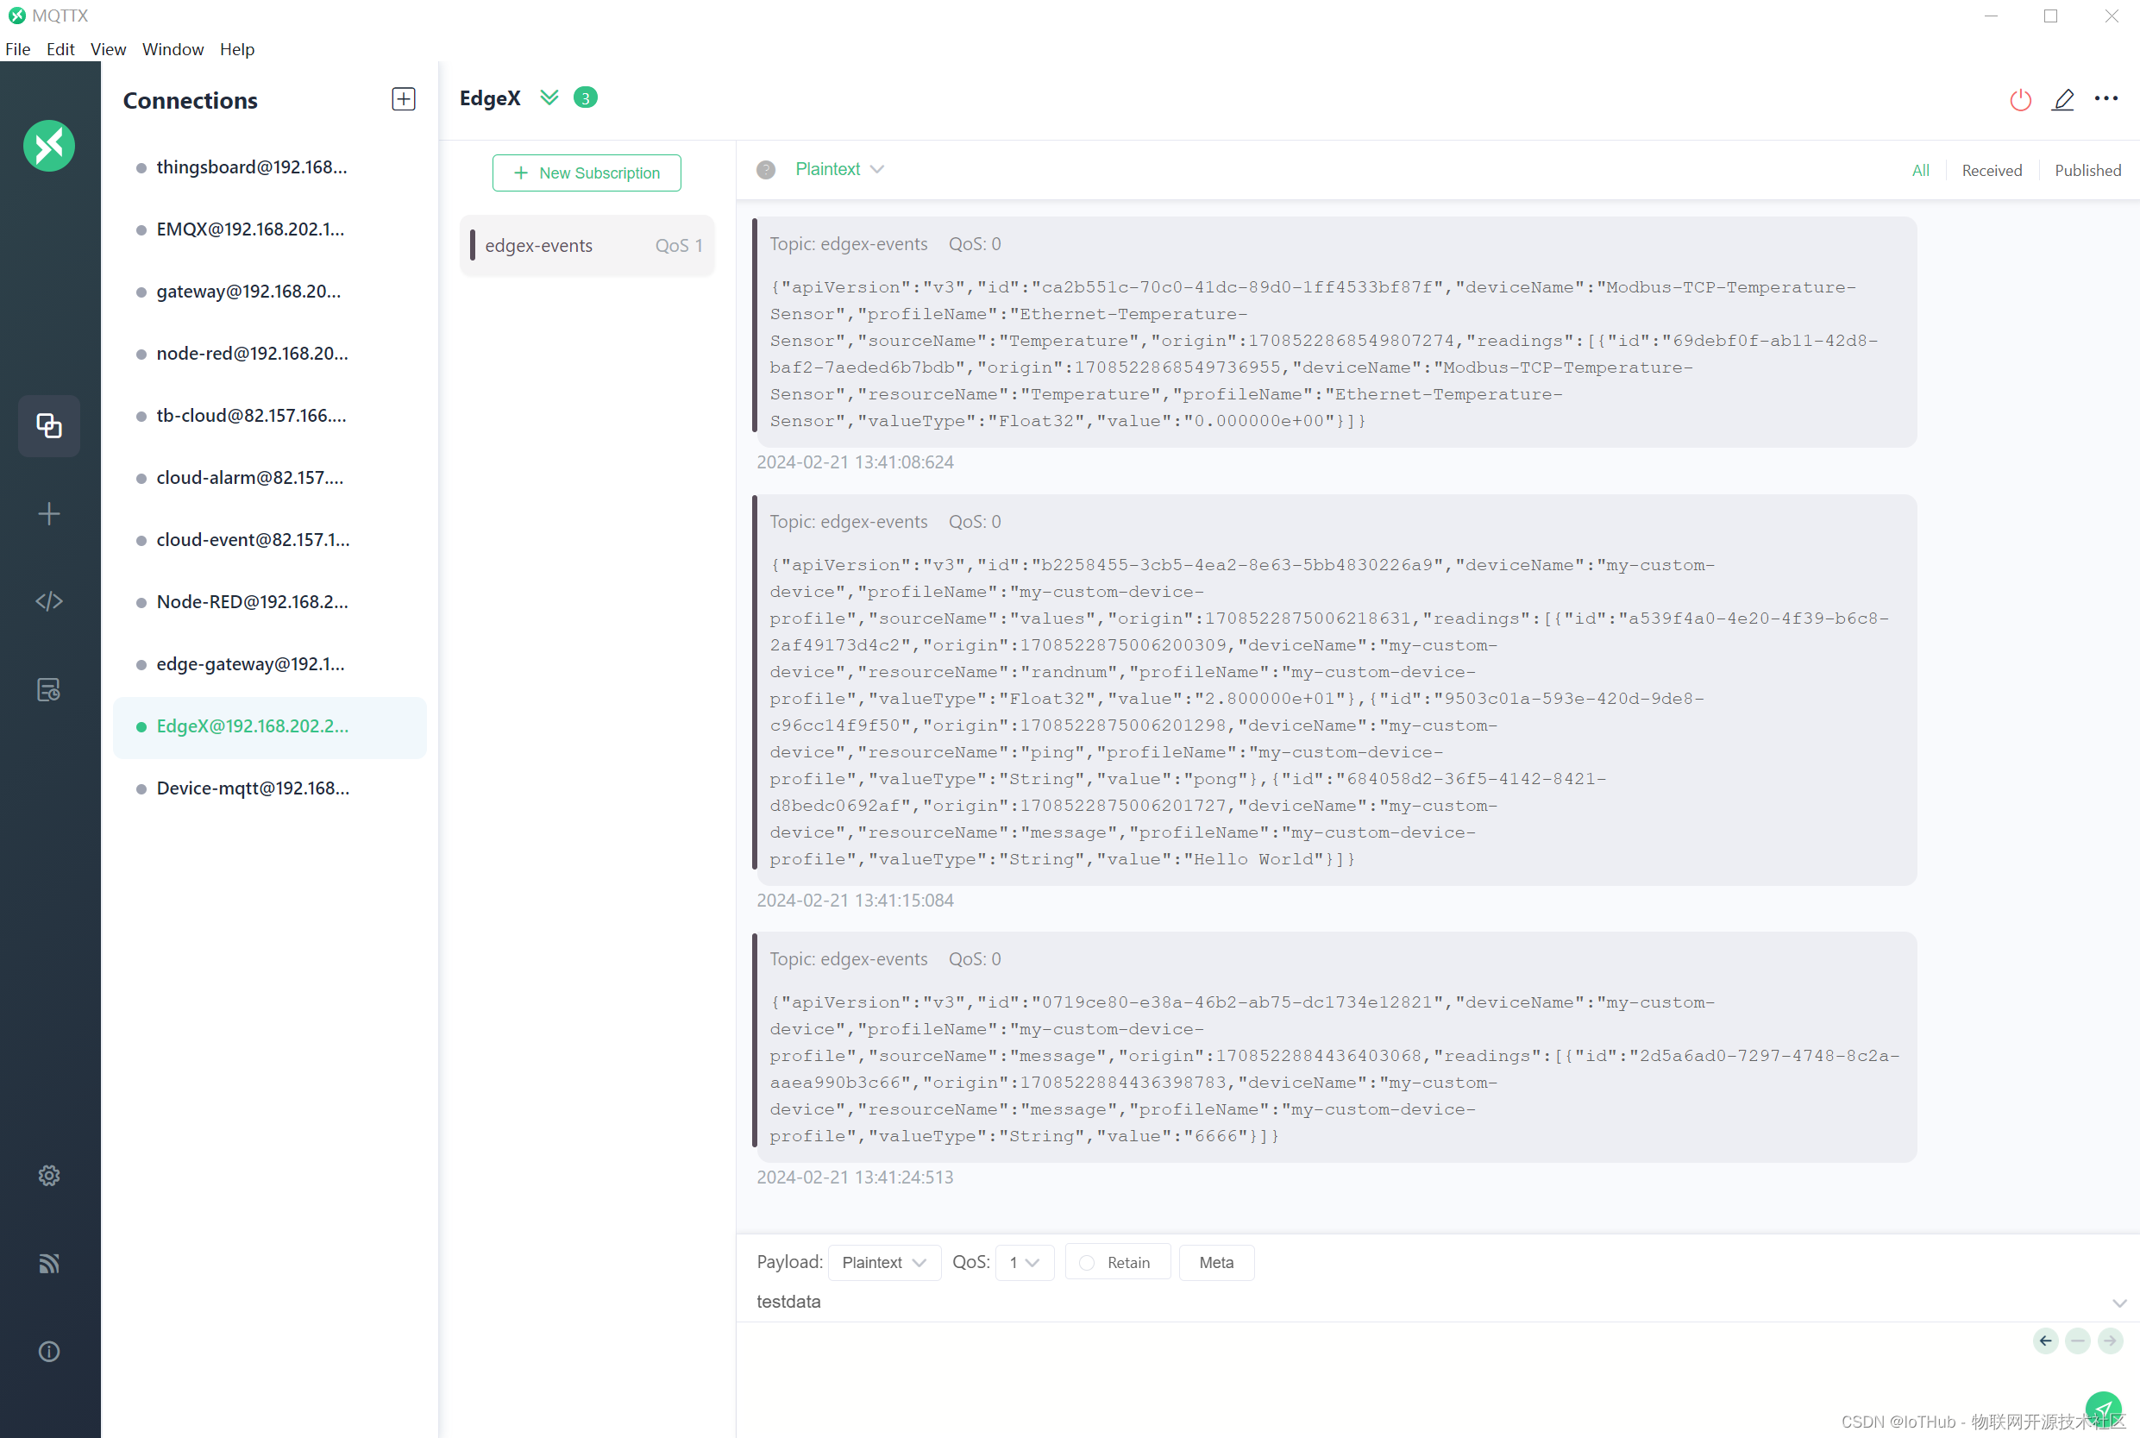Open the About info icon
Image resolution: width=2140 pixels, height=1438 pixels.
pyautogui.click(x=48, y=1352)
